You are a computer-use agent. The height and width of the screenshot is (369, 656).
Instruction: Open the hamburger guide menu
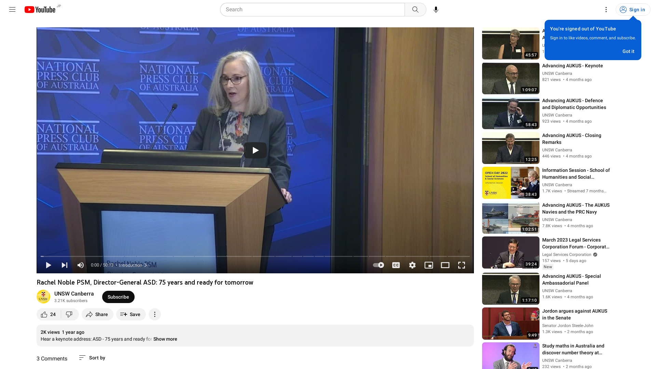[12, 10]
